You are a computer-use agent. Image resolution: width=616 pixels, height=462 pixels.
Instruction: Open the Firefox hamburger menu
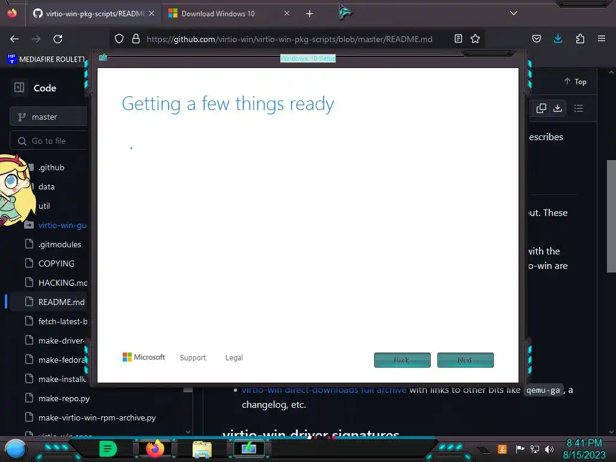click(x=602, y=38)
